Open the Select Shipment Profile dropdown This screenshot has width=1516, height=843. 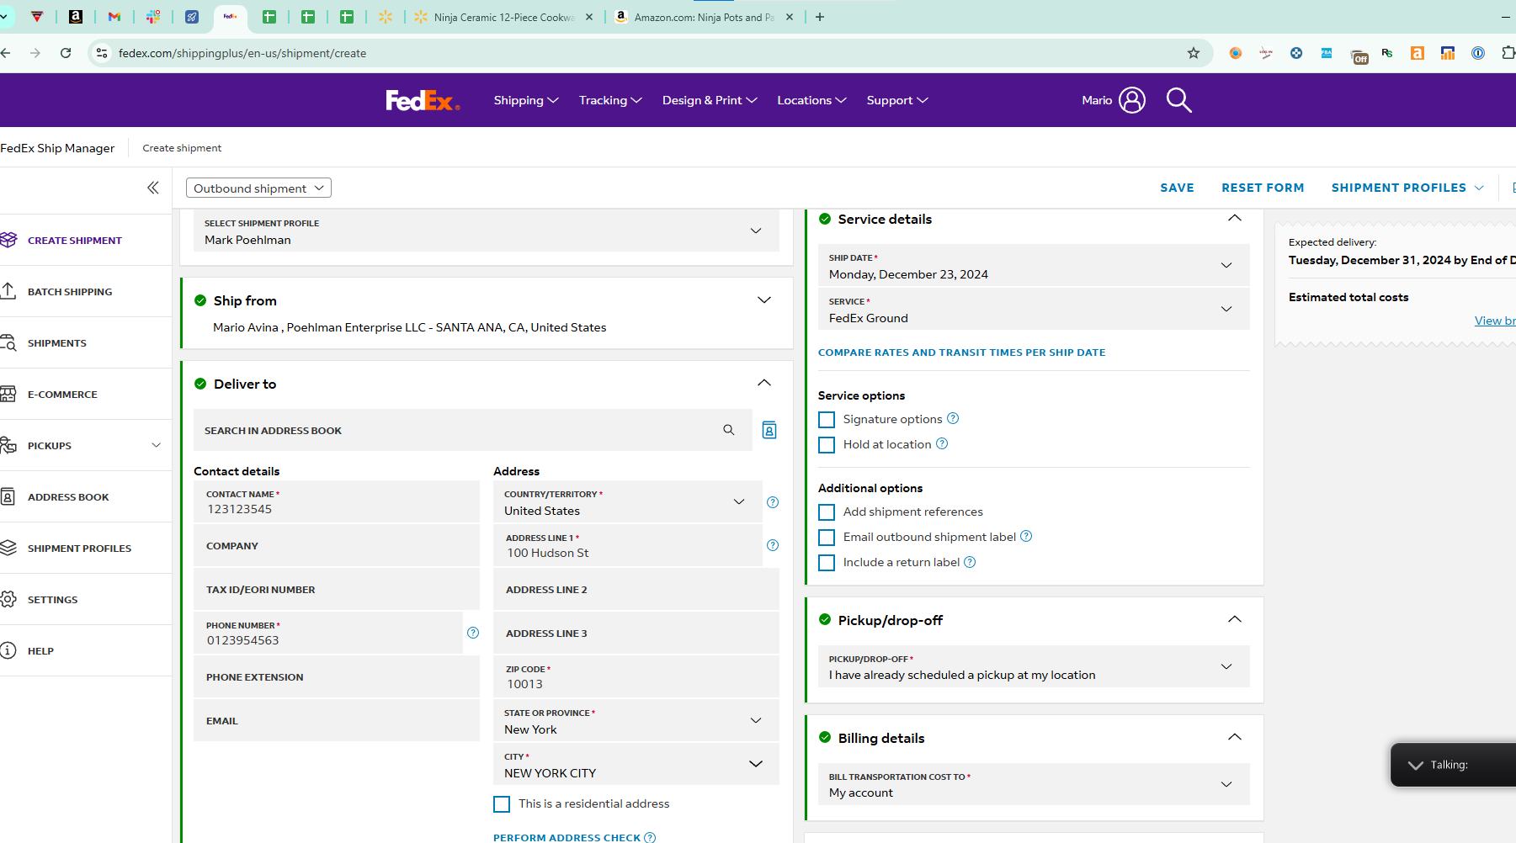coord(487,231)
